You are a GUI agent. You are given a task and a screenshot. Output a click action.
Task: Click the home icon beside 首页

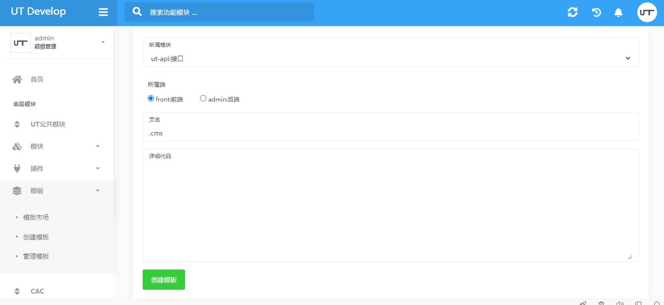click(x=17, y=79)
